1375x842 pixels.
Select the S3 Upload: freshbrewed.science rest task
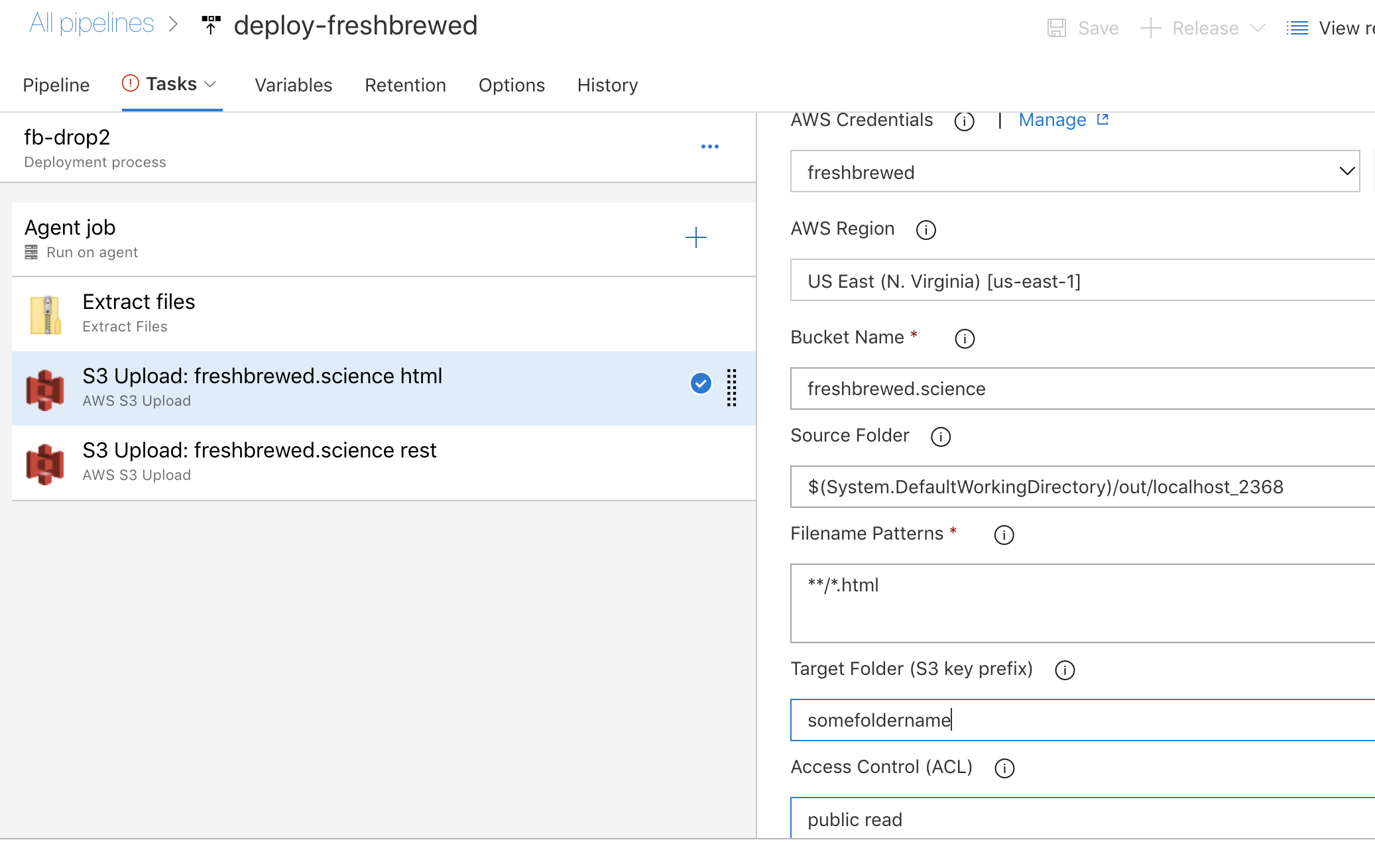tap(384, 463)
